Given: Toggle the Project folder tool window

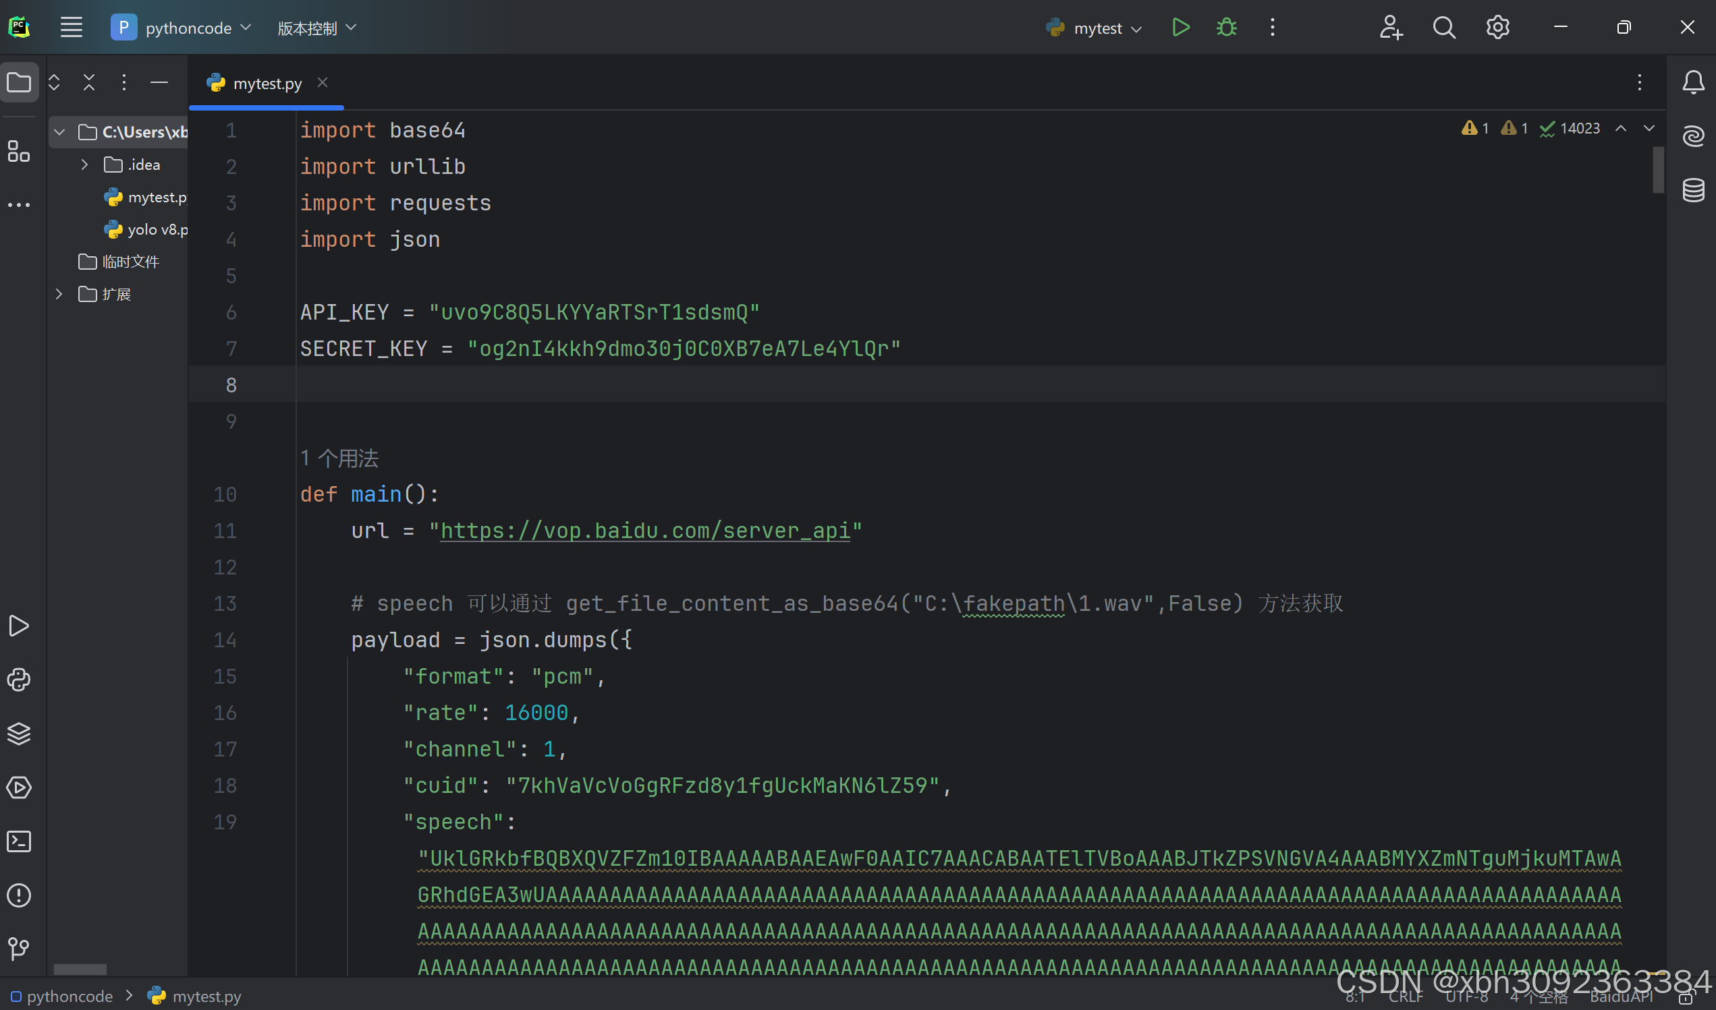Looking at the screenshot, I should tap(19, 83).
